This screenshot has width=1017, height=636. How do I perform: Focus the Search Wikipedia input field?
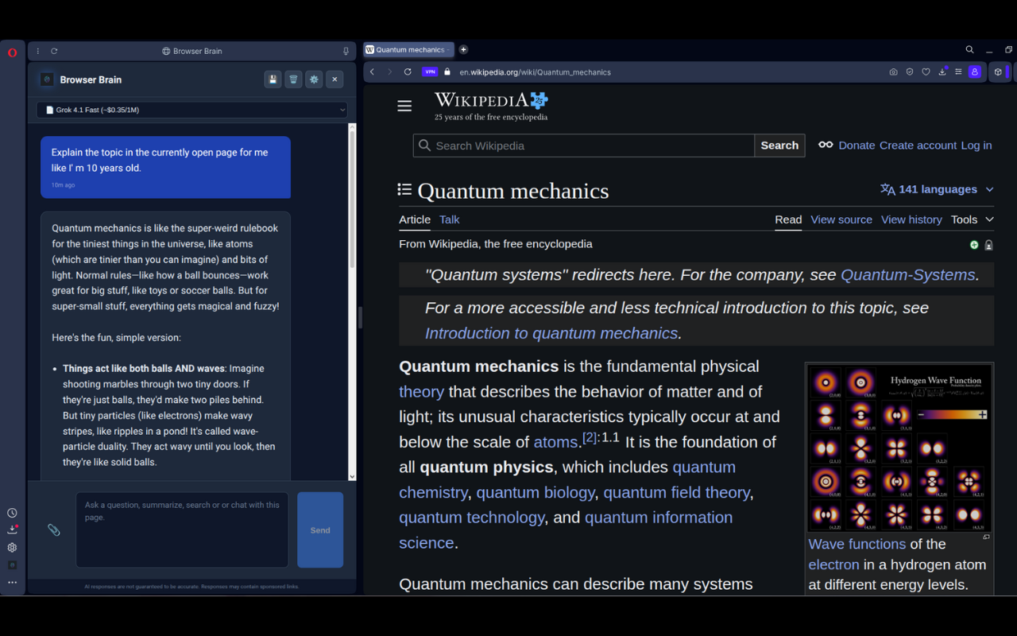pyautogui.click(x=584, y=145)
